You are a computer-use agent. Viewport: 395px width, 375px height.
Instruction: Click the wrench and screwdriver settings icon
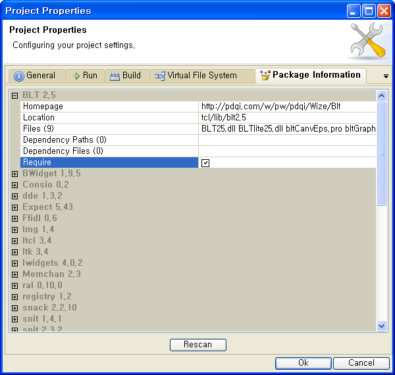click(367, 41)
